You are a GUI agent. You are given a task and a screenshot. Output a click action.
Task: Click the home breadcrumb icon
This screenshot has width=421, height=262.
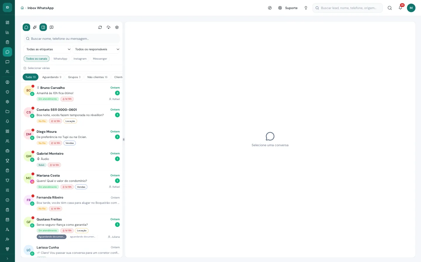tap(22, 8)
